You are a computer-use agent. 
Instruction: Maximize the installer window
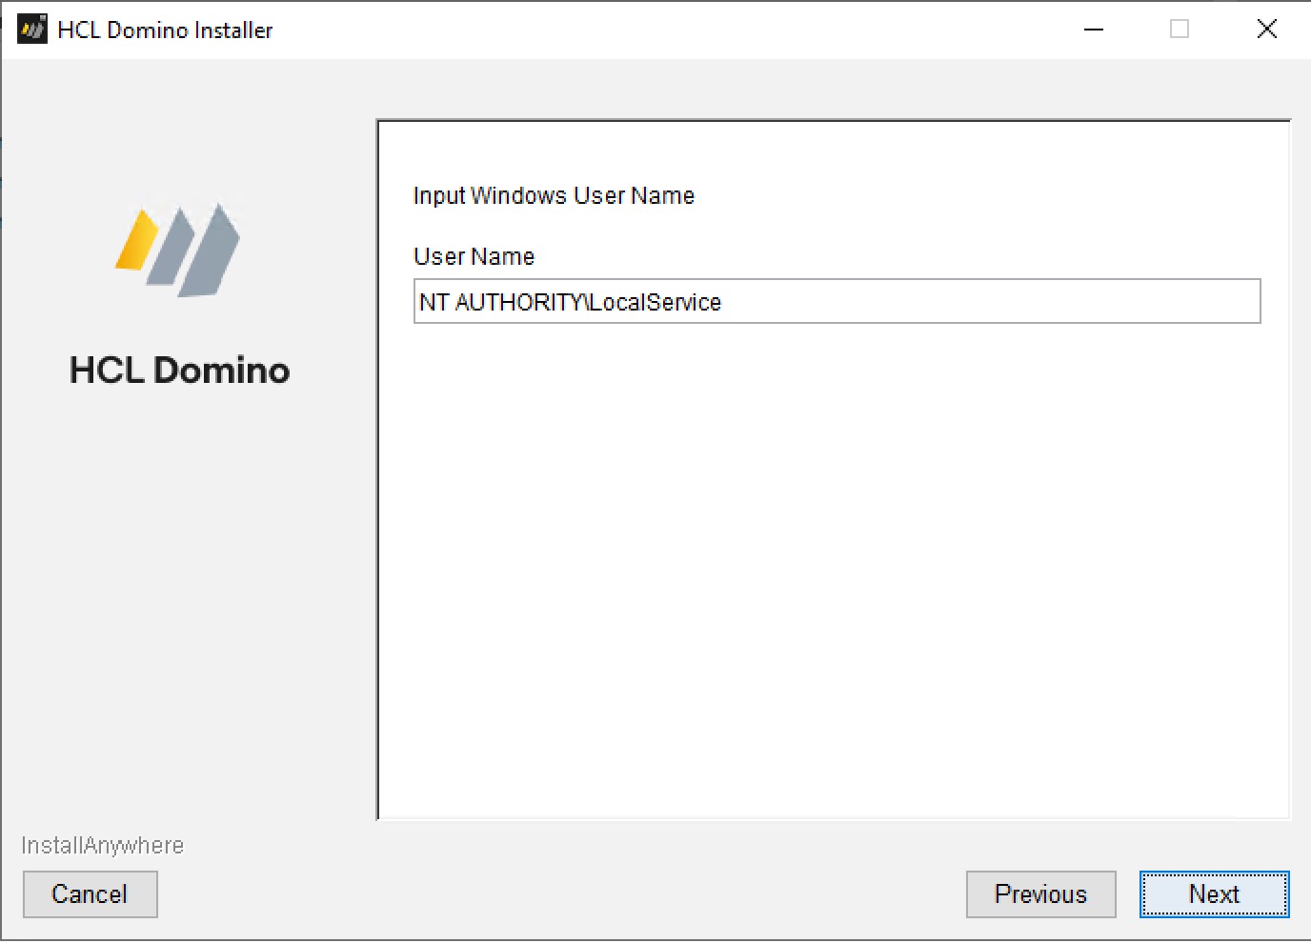(1180, 29)
